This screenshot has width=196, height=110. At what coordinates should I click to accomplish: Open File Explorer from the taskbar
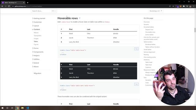pos(22,108)
